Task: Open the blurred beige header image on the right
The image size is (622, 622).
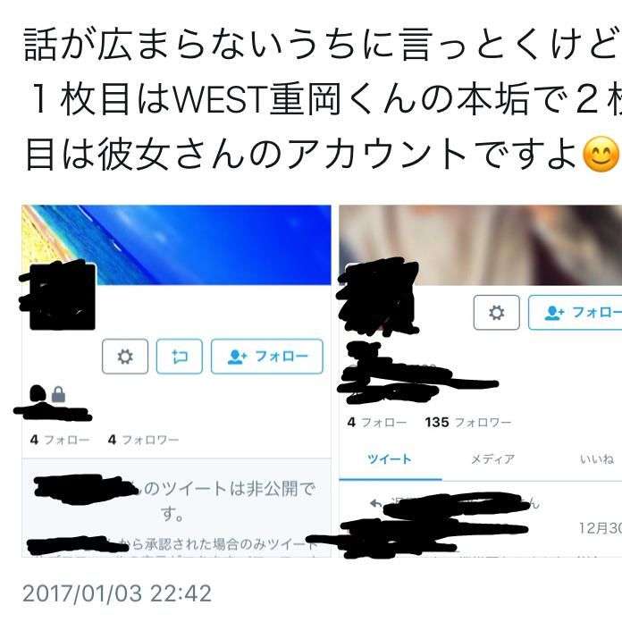Action: (x=481, y=245)
